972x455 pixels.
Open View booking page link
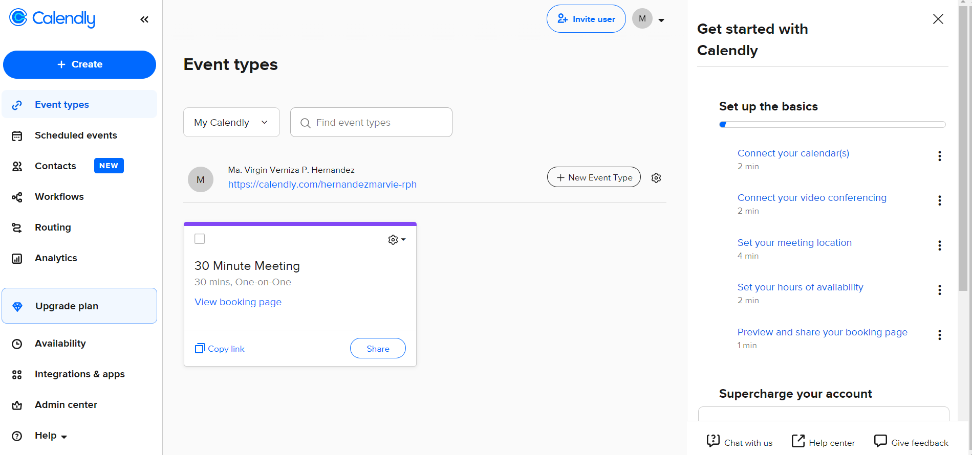coord(238,302)
